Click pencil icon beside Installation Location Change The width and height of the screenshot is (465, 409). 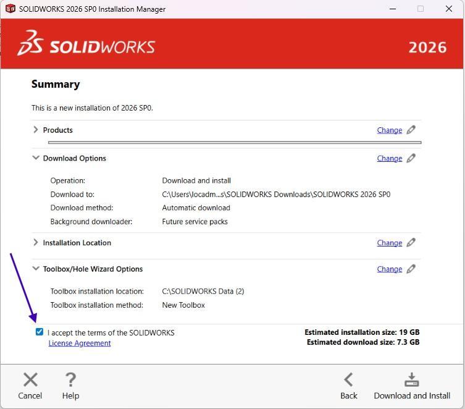coord(411,242)
